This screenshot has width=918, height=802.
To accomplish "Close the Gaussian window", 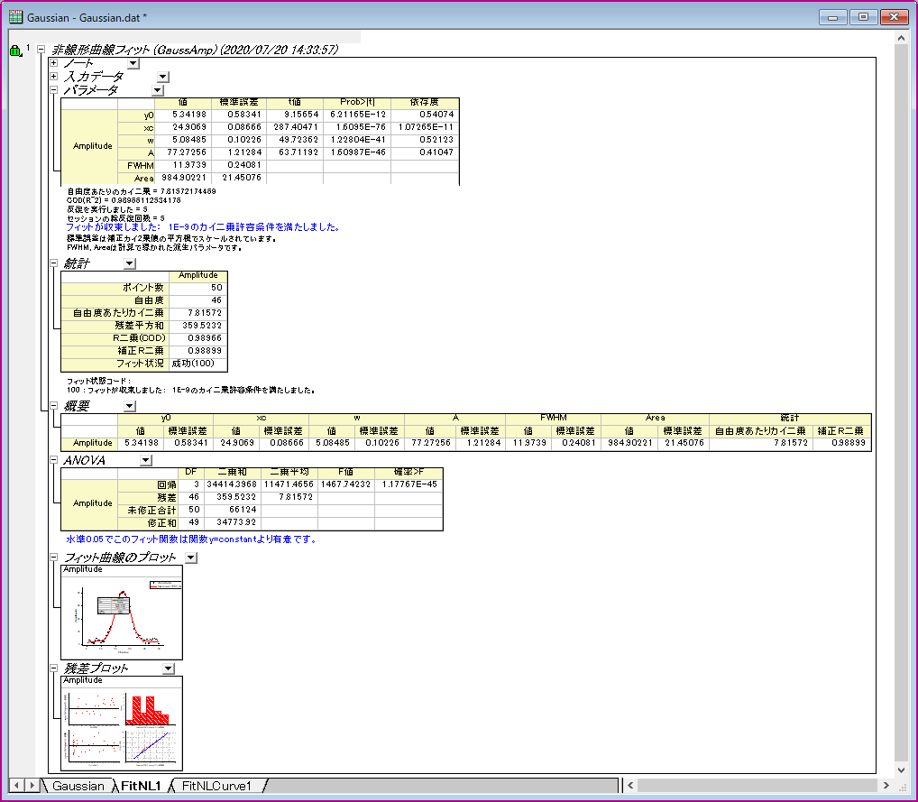I will pos(894,17).
